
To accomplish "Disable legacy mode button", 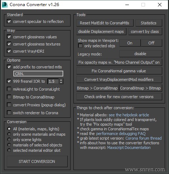I will point(140,54).
